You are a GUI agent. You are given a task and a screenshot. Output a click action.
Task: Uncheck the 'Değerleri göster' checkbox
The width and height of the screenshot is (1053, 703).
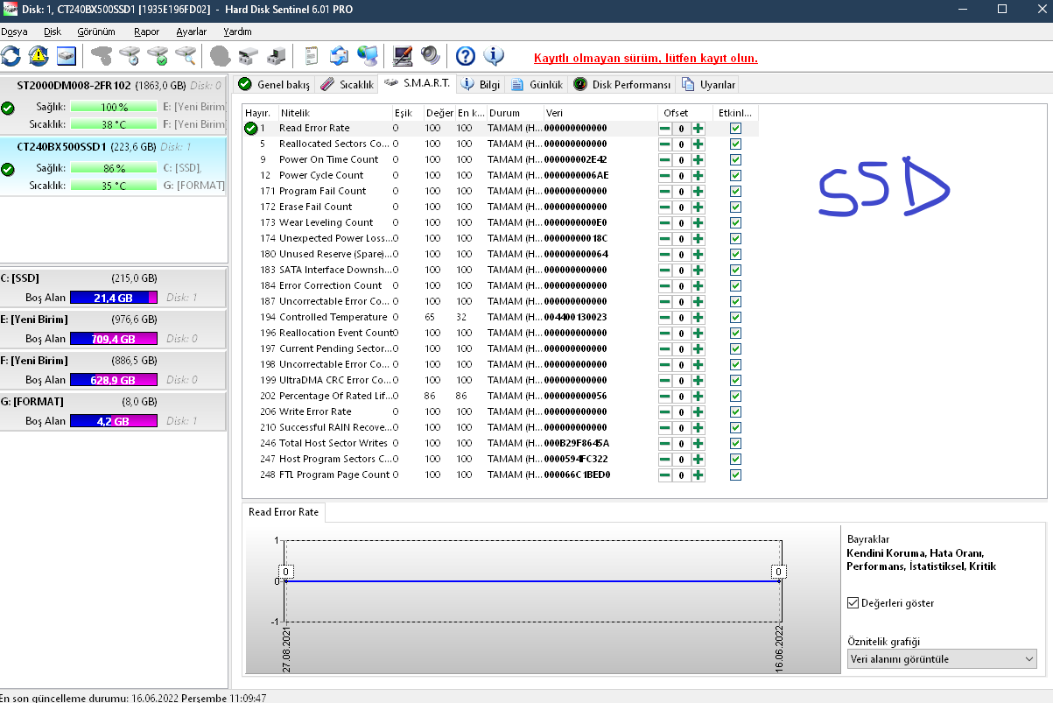coord(853,603)
